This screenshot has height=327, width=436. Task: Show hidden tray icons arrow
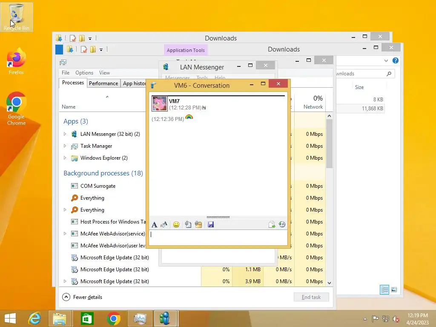pyautogui.click(x=365, y=319)
